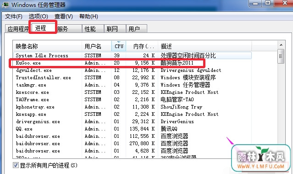Viewport: 293px width, 174px height.
Task: Click the 29,312 K memory value
Action: [144, 121]
